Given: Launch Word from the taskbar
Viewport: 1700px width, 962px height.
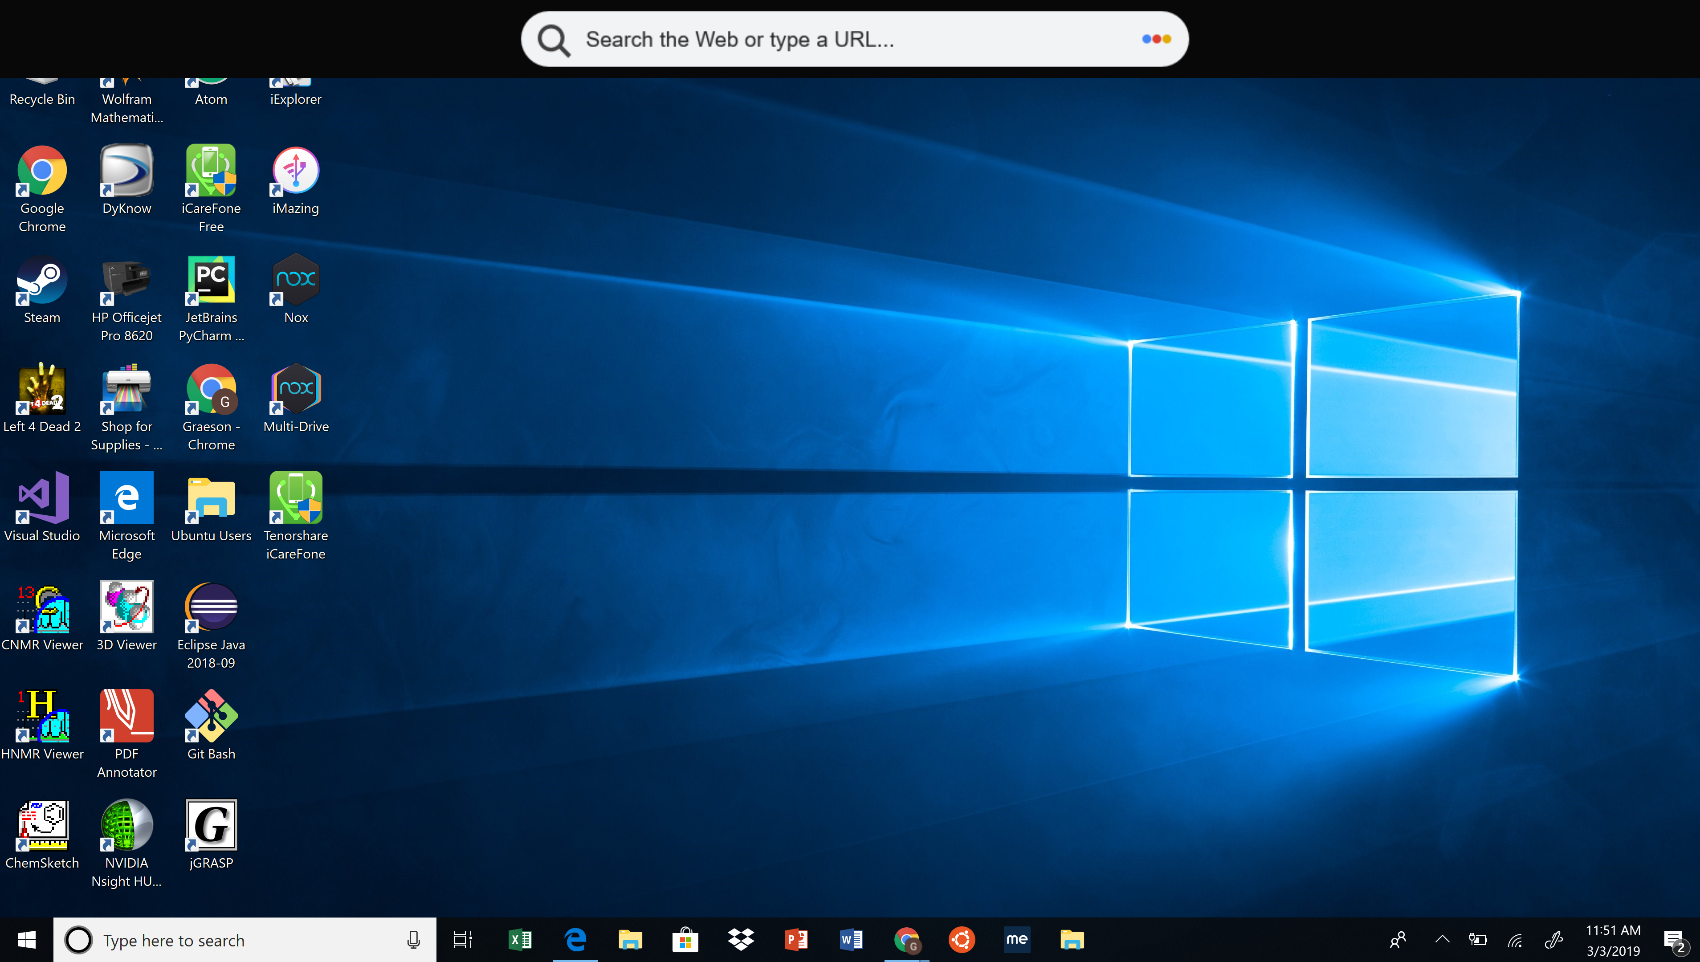Looking at the screenshot, I should click(851, 940).
